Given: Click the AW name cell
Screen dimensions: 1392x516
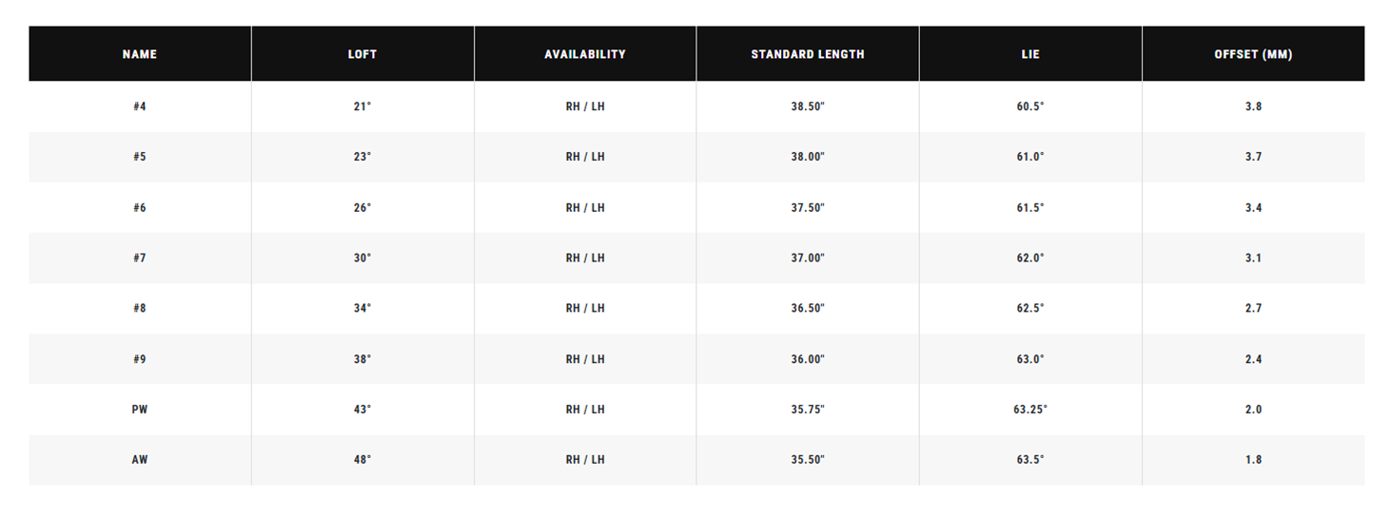Looking at the screenshot, I should (140, 460).
